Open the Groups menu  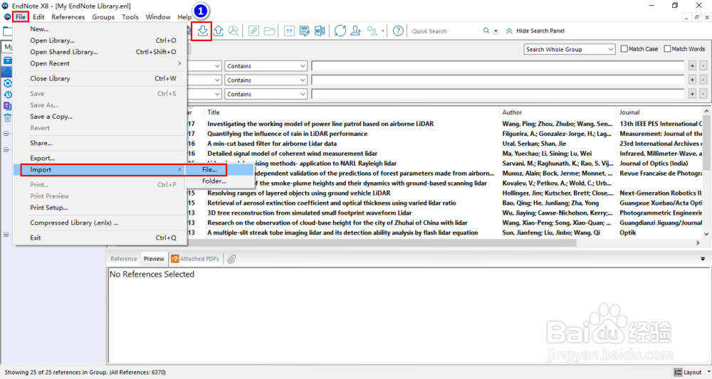coord(103,17)
